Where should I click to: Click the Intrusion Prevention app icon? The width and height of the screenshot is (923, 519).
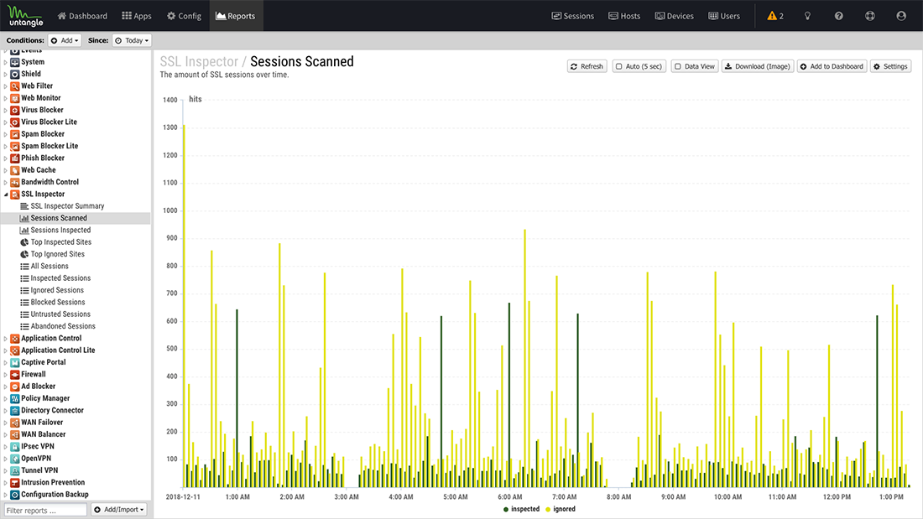point(15,482)
